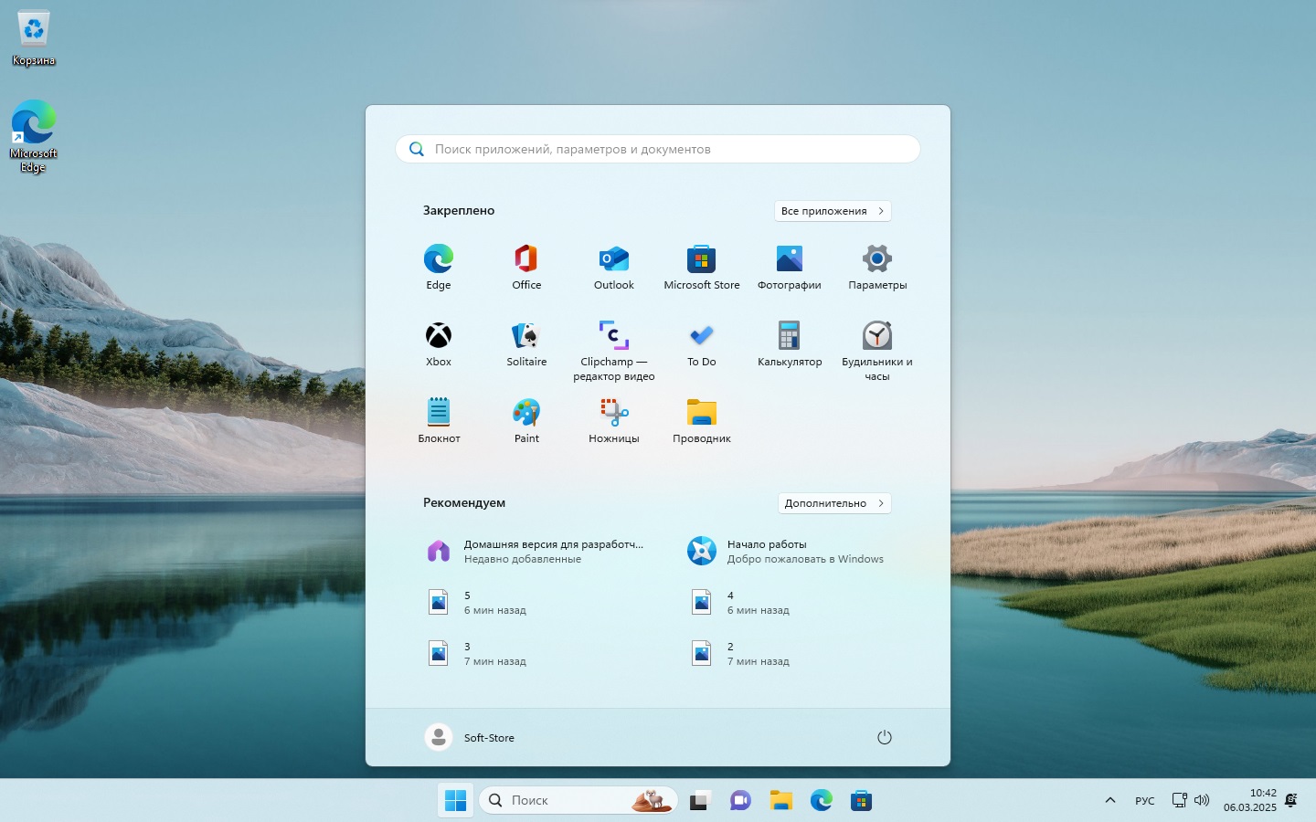Open clock and date 10:42

[x=1249, y=800]
